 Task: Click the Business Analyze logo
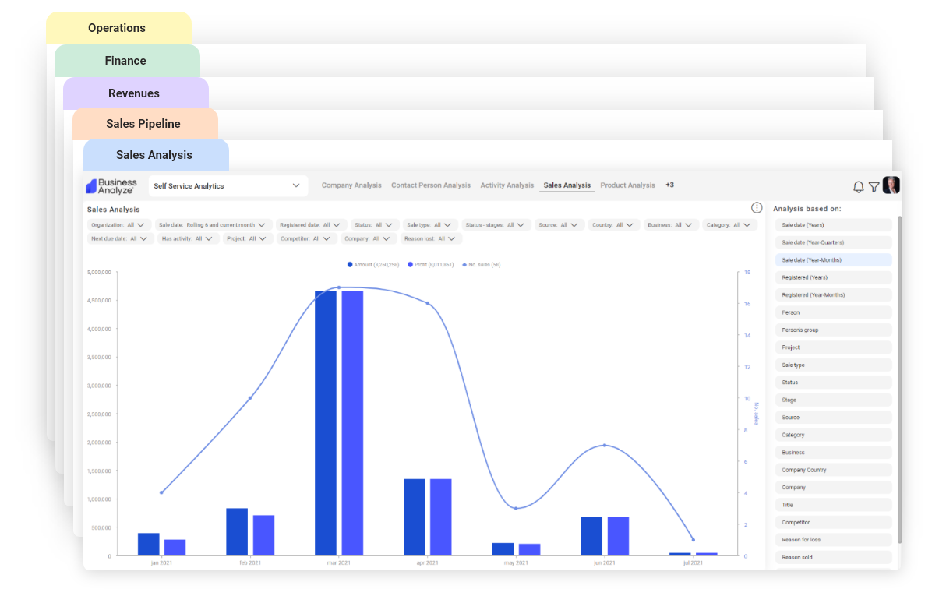click(x=111, y=185)
